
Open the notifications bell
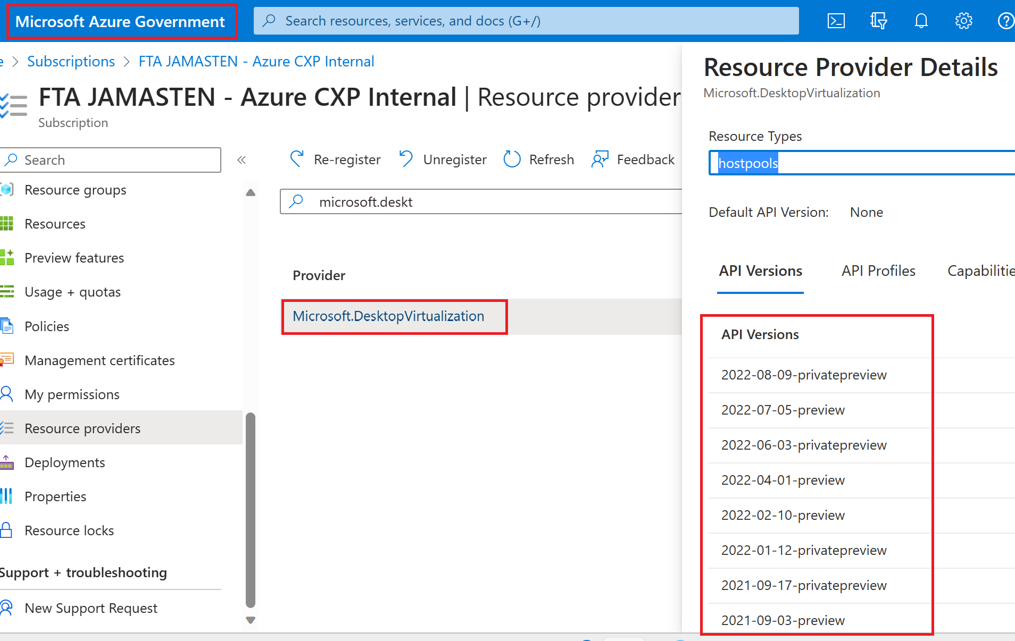[x=921, y=21]
